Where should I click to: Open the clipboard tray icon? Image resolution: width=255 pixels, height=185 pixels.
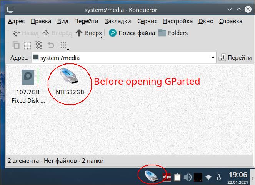pyautogui.click(x=177, y=177)
